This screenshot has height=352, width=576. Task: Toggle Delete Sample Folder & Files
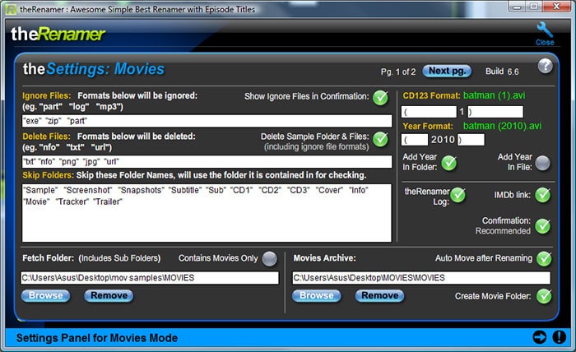[380, 140]
